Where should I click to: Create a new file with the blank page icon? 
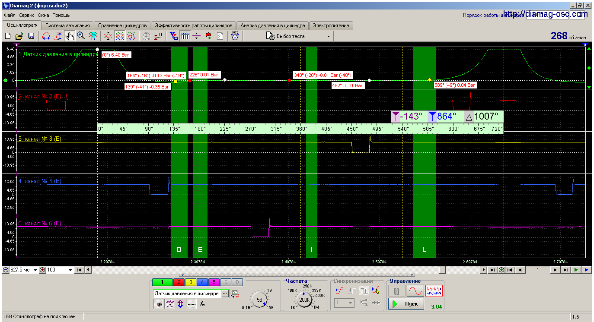click(8, 36)
